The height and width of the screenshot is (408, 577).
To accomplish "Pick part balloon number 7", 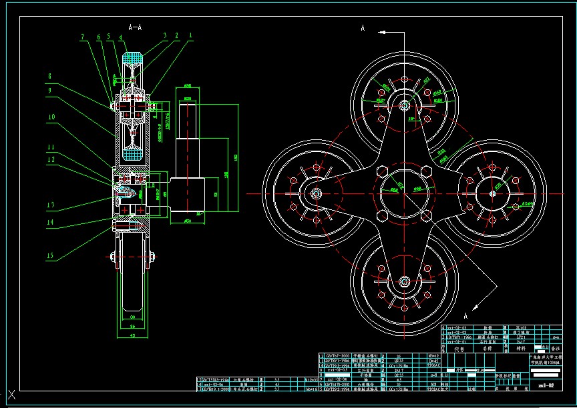I will pos(83,35).
